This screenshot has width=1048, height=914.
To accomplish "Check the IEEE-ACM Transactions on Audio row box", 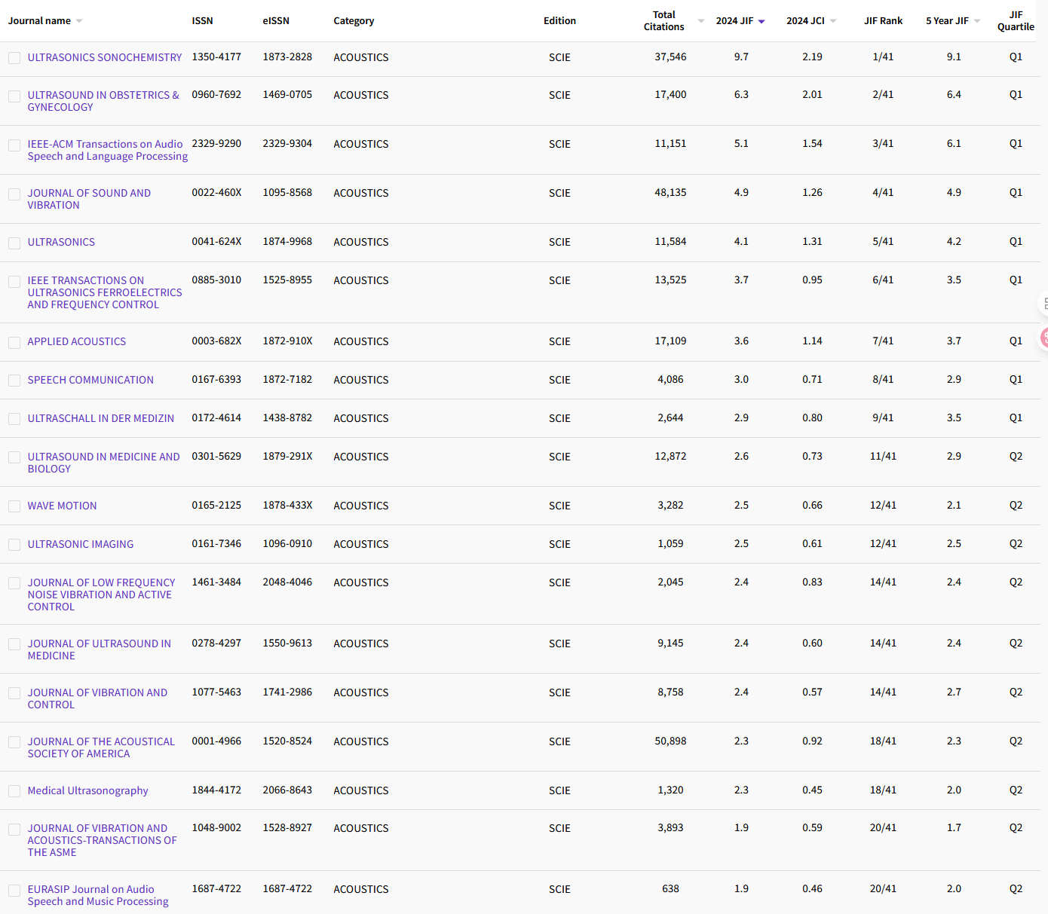I will tap(14, 145).
